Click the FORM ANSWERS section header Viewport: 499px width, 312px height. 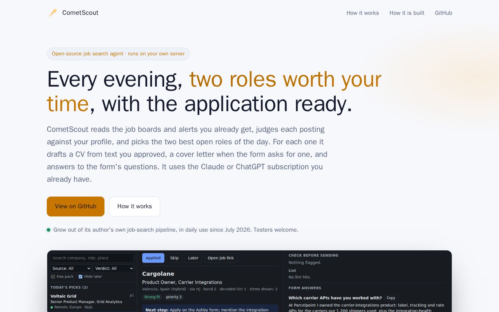coord(305,288)
